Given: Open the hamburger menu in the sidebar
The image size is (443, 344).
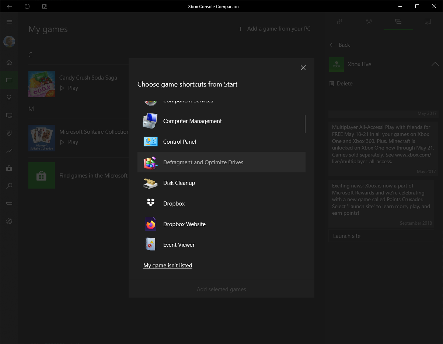Looking at the screenshot, I should 10,22.
